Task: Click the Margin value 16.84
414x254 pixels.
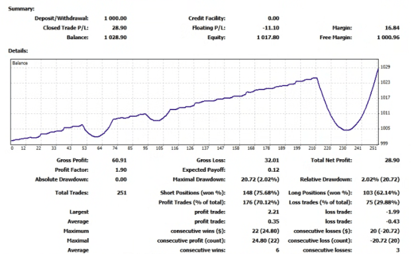Action: 392,28
